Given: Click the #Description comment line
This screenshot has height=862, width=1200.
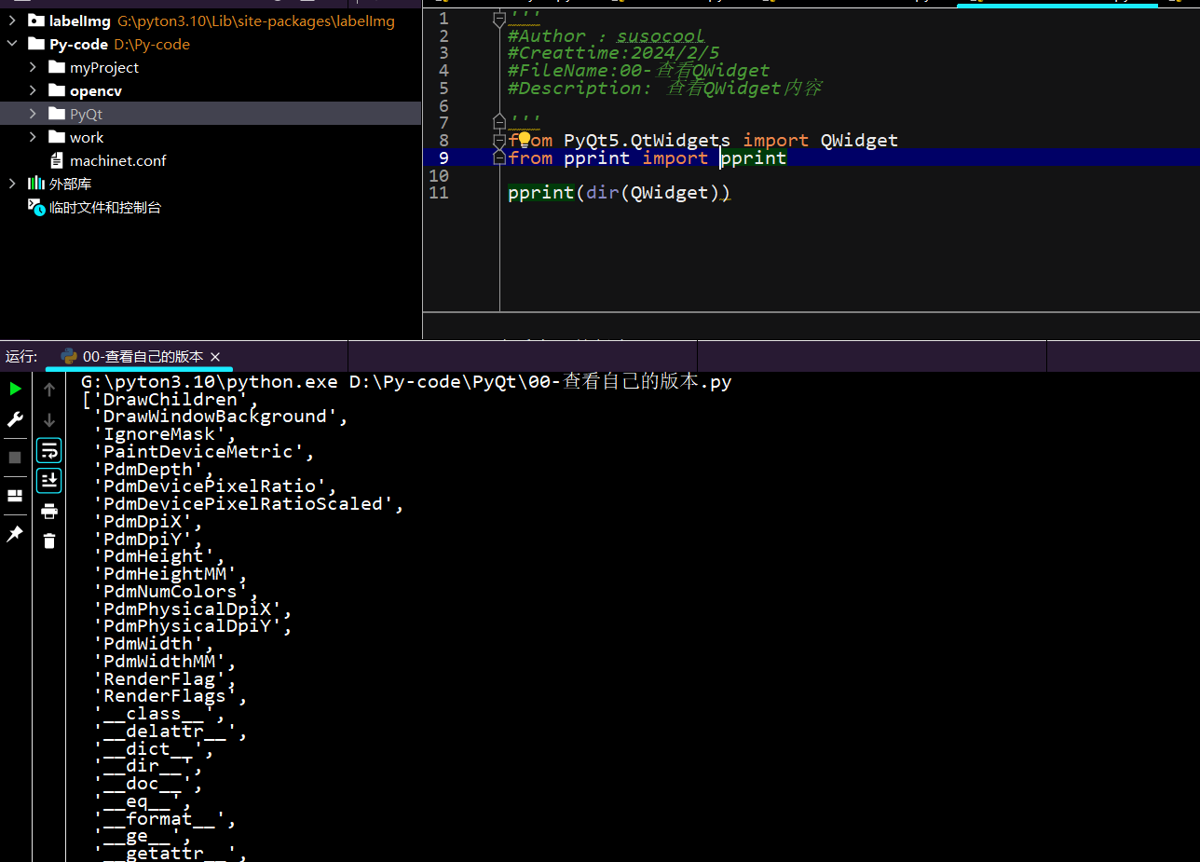Looking at the screenshot, I should [x=665, y=89].
